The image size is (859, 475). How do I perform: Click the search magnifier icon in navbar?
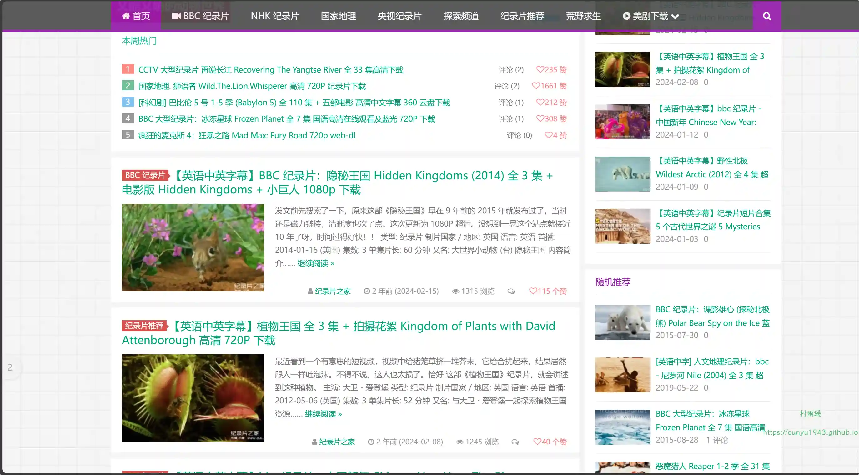(x=767, y=16)
